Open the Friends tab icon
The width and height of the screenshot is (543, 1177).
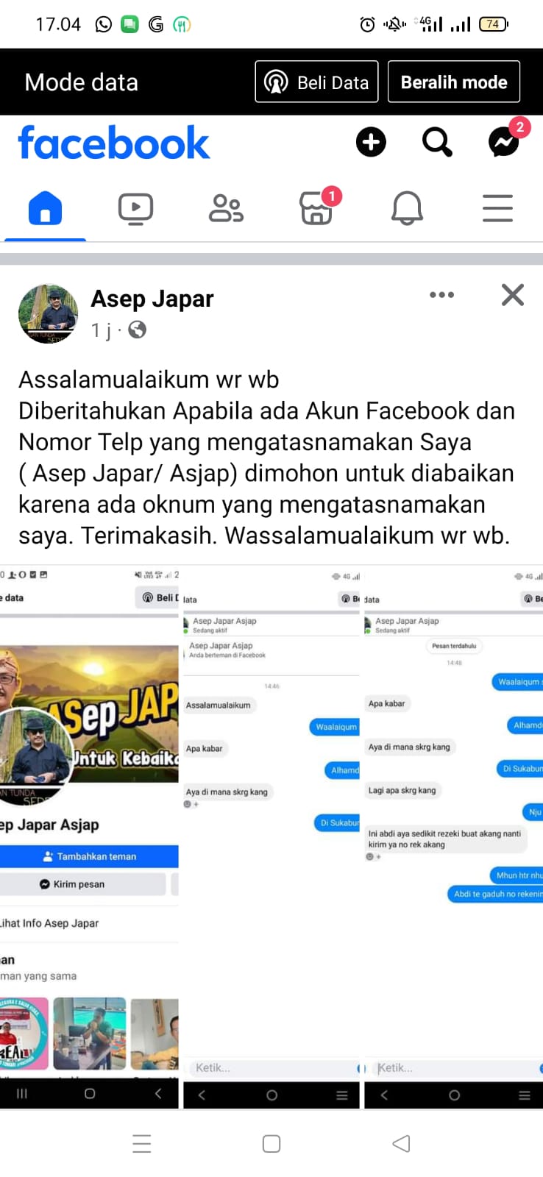pos(226,208)
